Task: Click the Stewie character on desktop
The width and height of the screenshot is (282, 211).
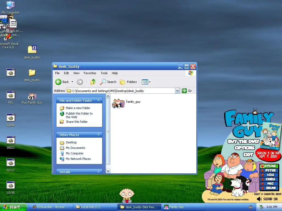Action: (127, 196)
